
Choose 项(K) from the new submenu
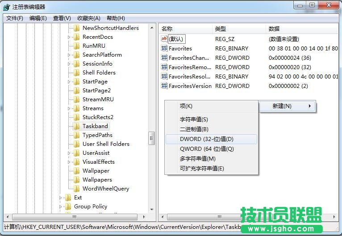pyautogui.click(x=211, y=106)
